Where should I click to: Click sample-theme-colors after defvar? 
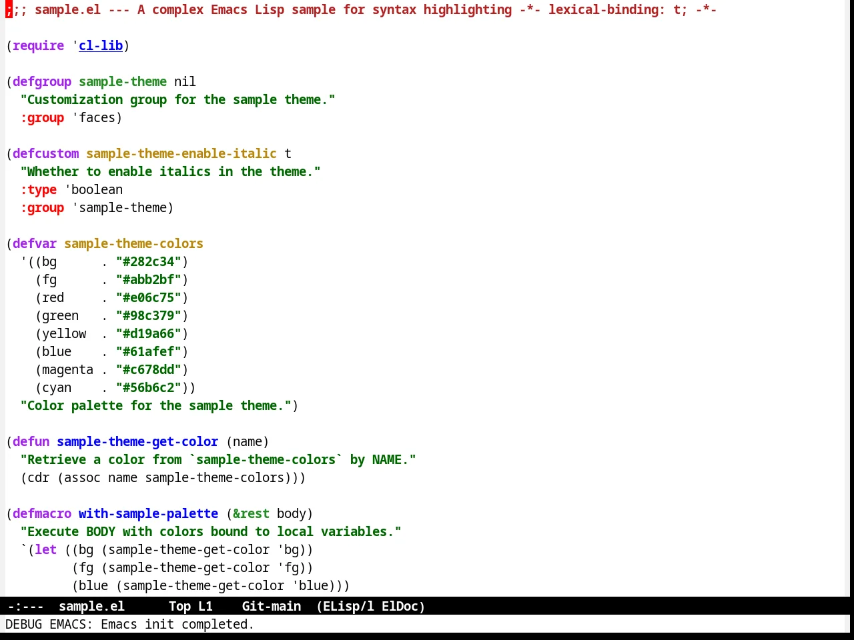coord(133,243)
